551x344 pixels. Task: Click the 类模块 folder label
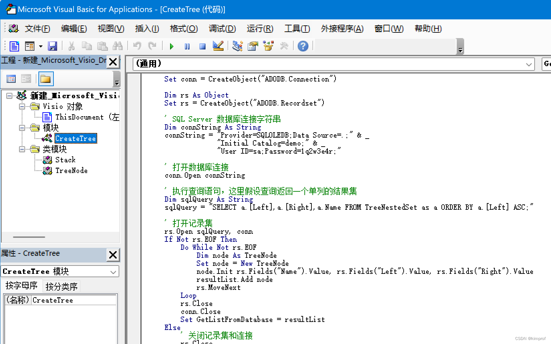coord(55,149)
